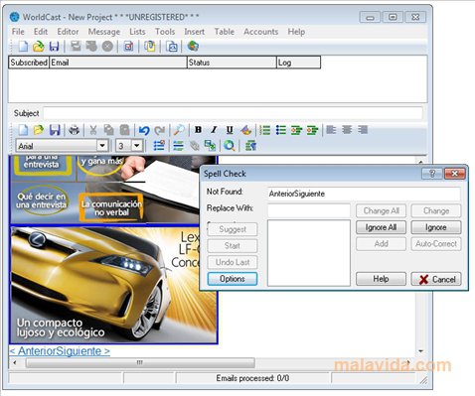
Task: Redo the edit with the gray arrow
Action: (160, 130)
